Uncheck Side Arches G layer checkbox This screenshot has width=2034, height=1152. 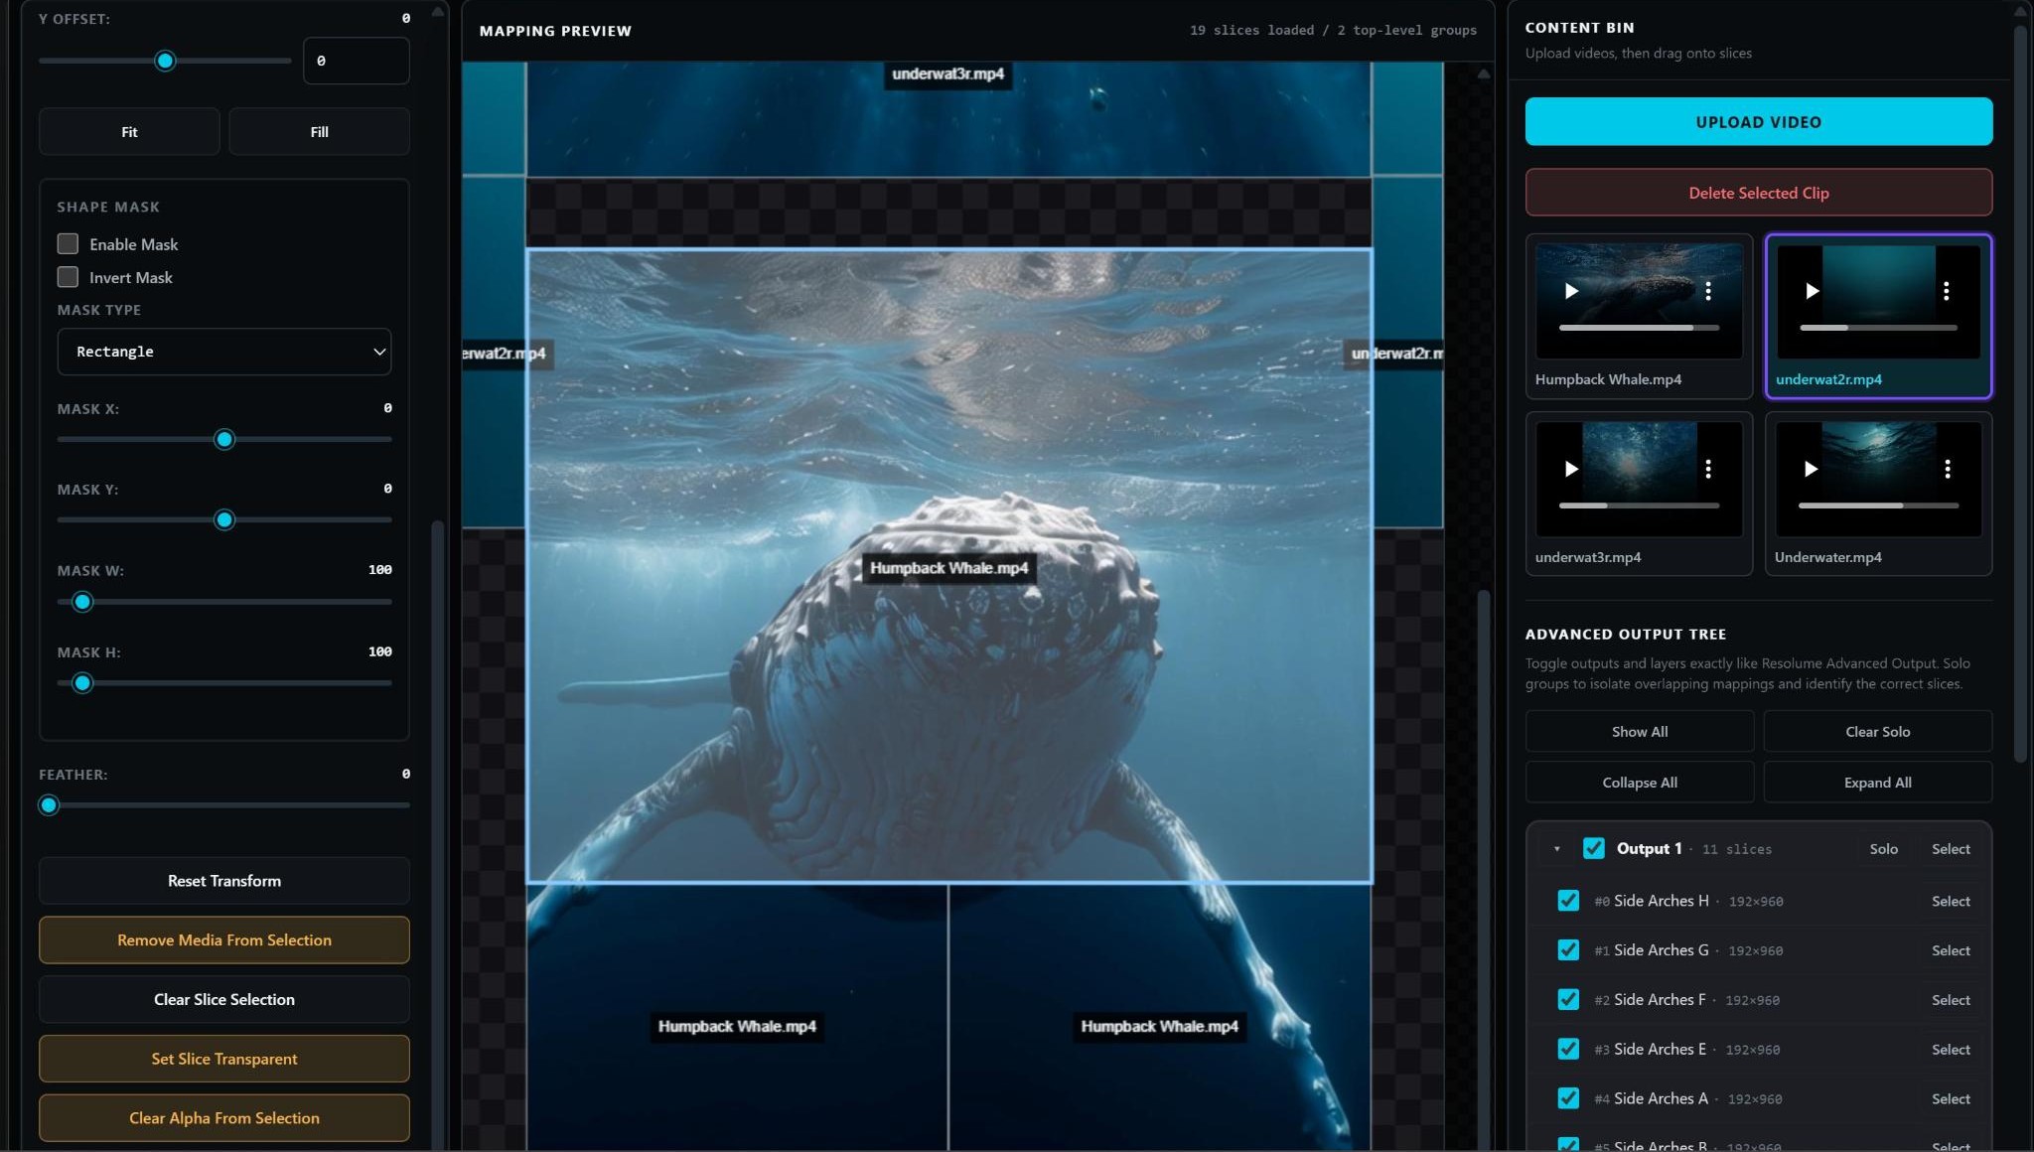click(x=1568, y=950)
